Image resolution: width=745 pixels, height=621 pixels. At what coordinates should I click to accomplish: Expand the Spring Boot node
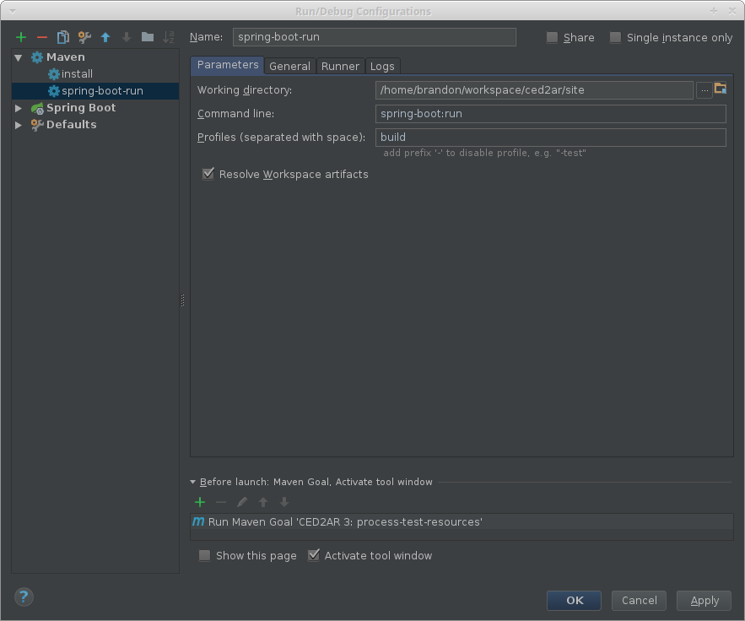[18, 108]
